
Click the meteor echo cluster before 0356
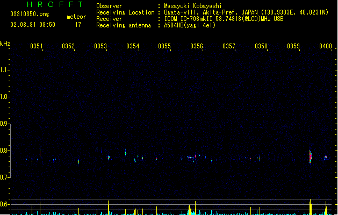pos(192,158)
